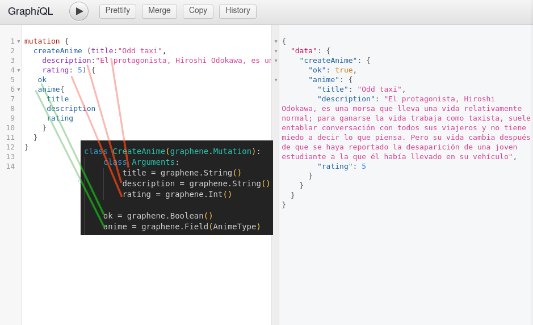Copy the query using the Copy button
Screen dimensions: 533x325
coord(198,11)
